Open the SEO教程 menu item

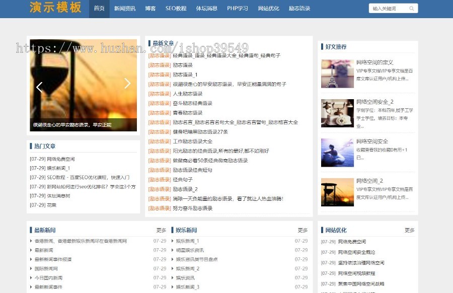[176, 9]
